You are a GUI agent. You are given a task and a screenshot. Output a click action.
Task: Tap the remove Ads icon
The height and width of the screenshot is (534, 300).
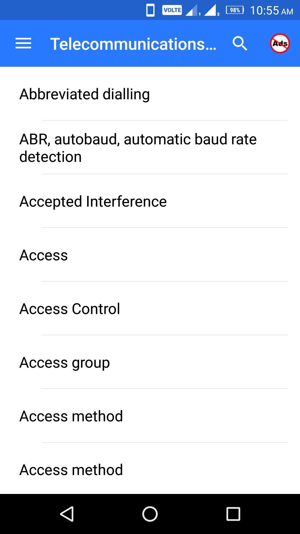(280, 43)
